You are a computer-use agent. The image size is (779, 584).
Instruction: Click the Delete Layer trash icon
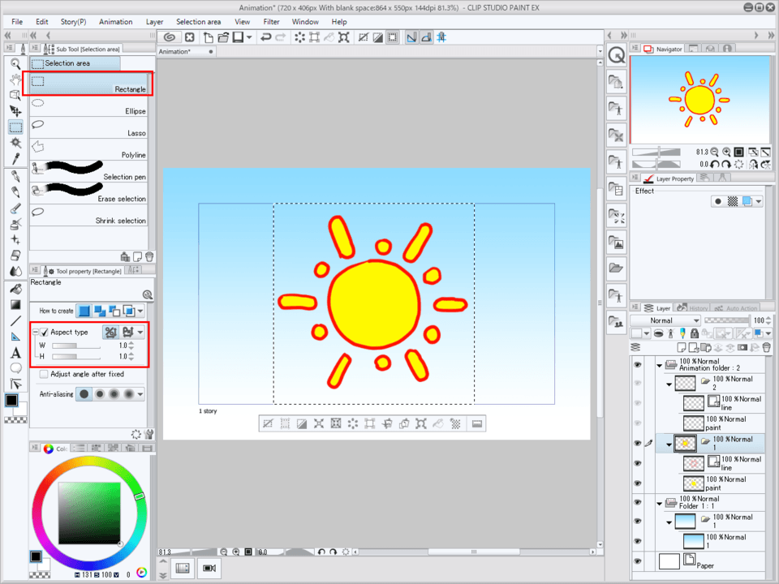766,346
